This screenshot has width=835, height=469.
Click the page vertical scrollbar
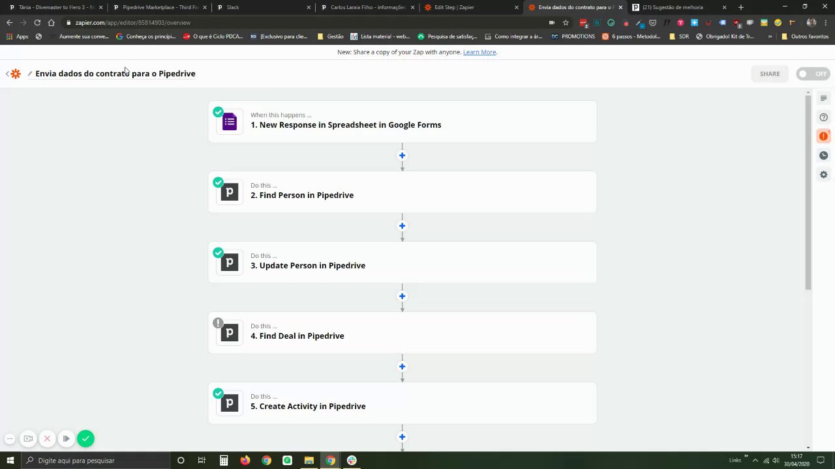(808, 192)
